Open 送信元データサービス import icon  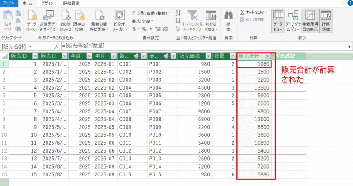[x=48, y=16]
